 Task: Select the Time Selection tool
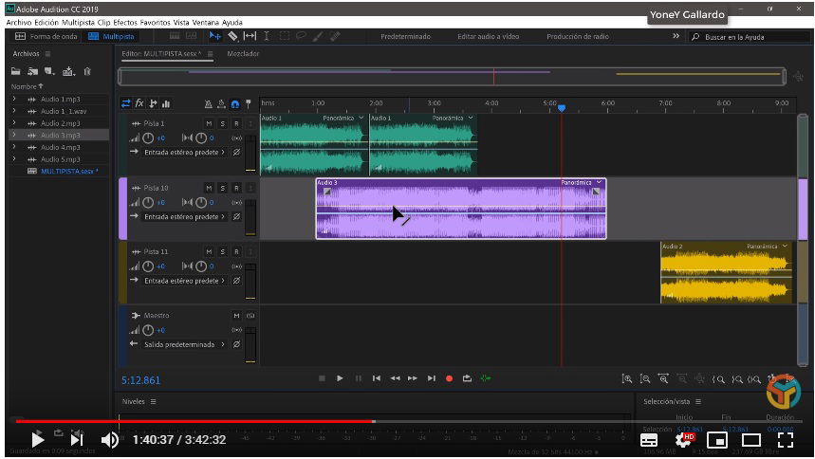point(266,36)
